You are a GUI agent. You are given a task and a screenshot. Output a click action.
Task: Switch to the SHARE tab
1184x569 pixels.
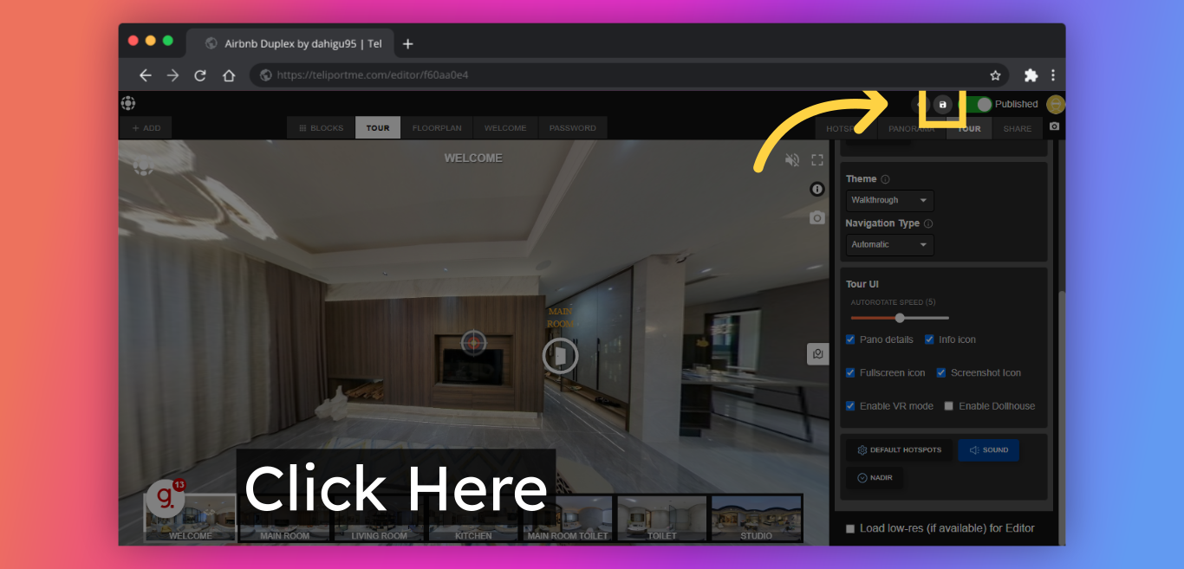1018,128
